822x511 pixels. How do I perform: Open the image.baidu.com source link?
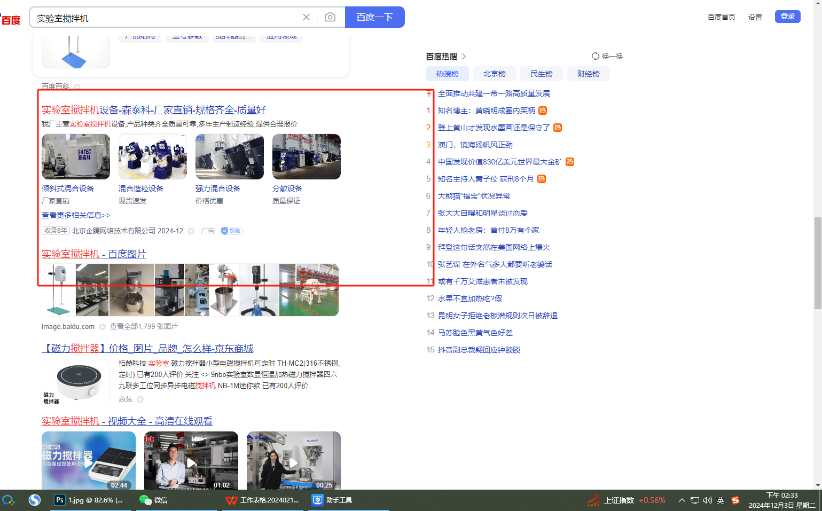[x=68, y=326]
